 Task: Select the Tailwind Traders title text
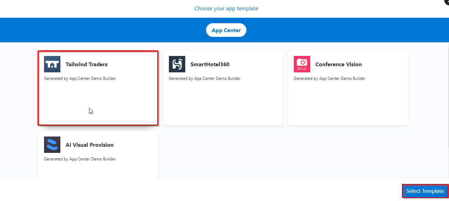(87, 64)
